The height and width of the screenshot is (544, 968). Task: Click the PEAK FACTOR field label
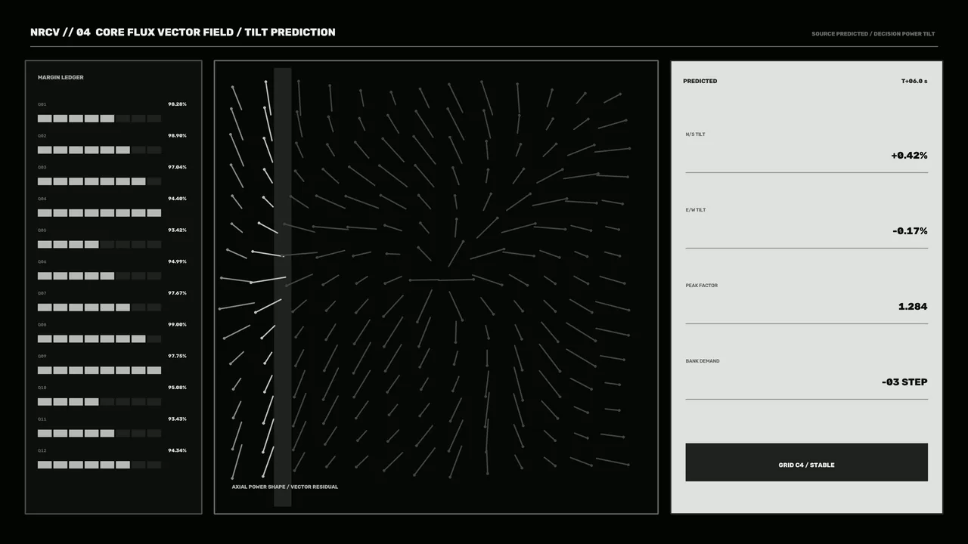pyautogui.click(x=702, y=286)
